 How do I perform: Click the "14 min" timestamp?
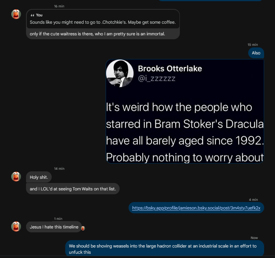click(x=59, y=169)
